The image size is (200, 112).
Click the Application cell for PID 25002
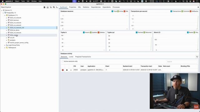tap(96, 70)
